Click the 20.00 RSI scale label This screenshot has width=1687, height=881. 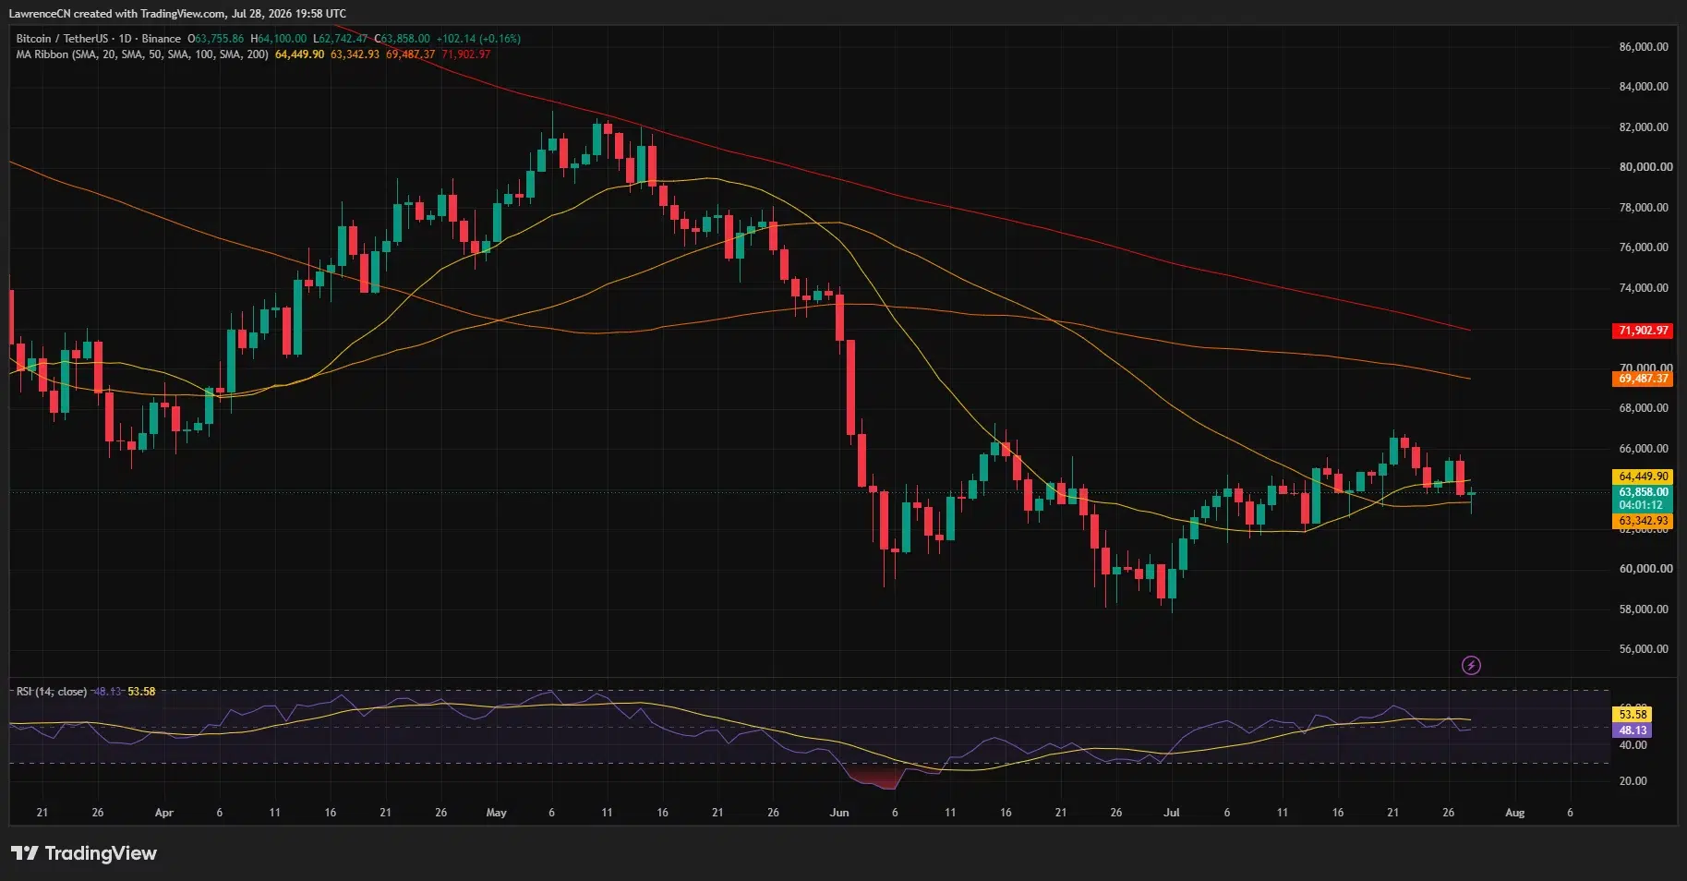[x=1633, y=781]
